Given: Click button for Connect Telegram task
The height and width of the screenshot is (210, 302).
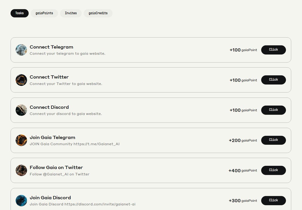Looking at the screenshot, I should (274, 50).
